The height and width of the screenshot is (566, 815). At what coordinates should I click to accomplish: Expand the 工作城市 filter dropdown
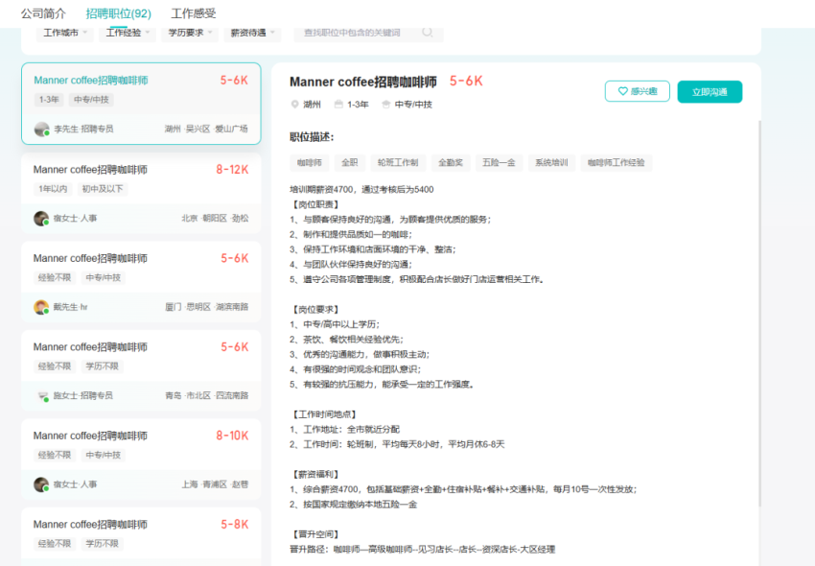pyautogui.click(x=65, y=33)
